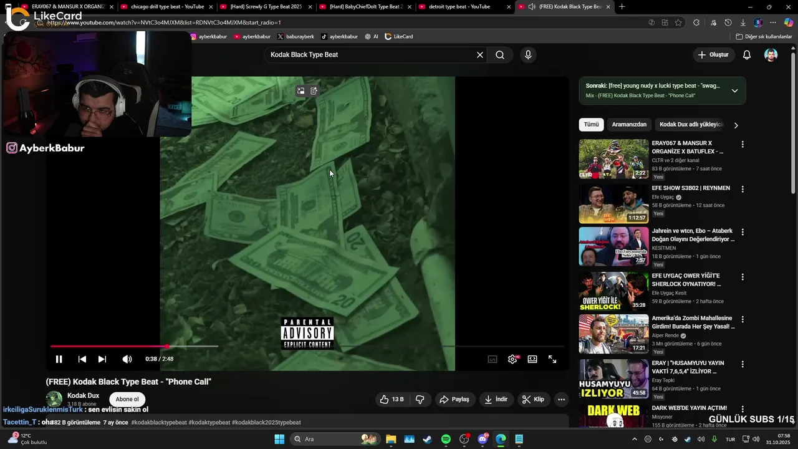This screenshot has height=449, width=798.
Task: Click the İndir download button
Action: point(496,399)
